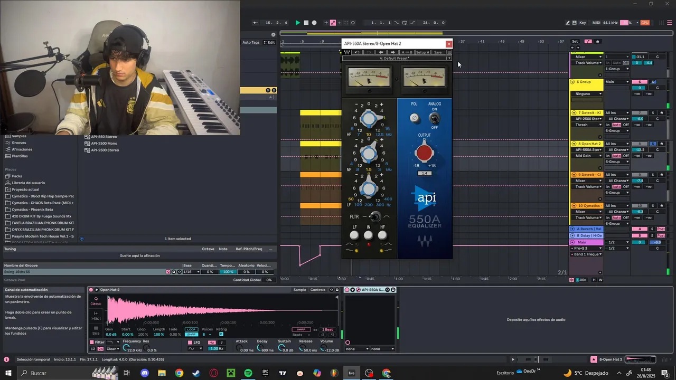Viewport: 676px width, 380px height.
Task: Select the Swing 16ths 66 groove
Action: click(17, 272)
